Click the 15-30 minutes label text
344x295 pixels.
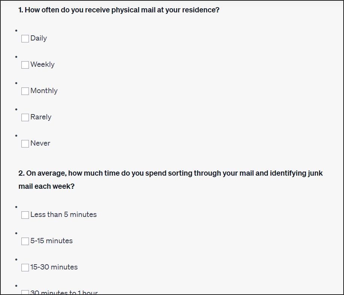54,267
